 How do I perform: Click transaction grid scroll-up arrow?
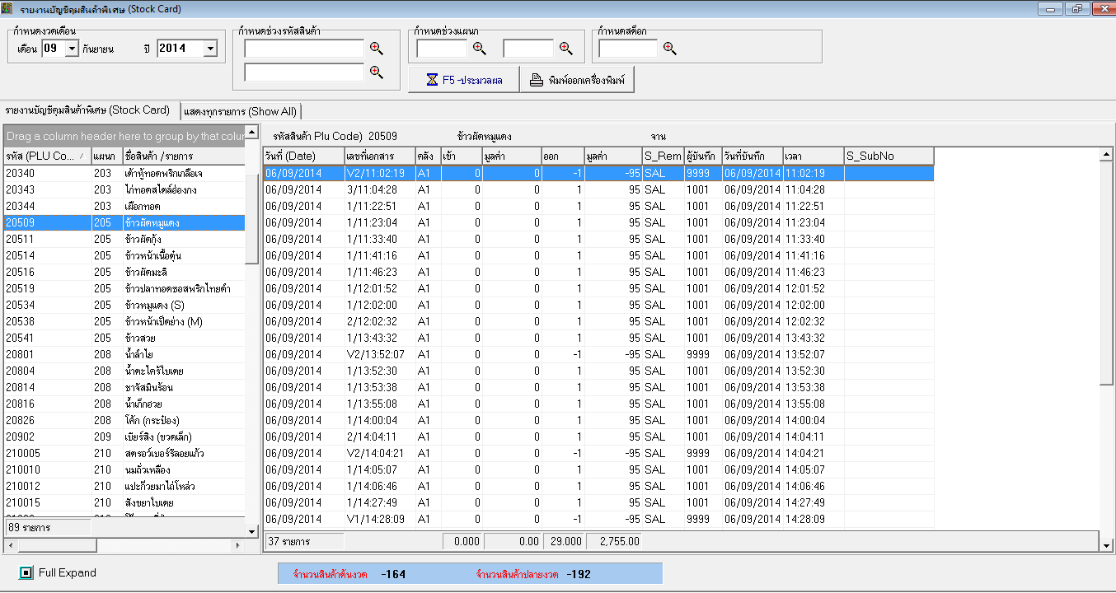click(1106, 154)
